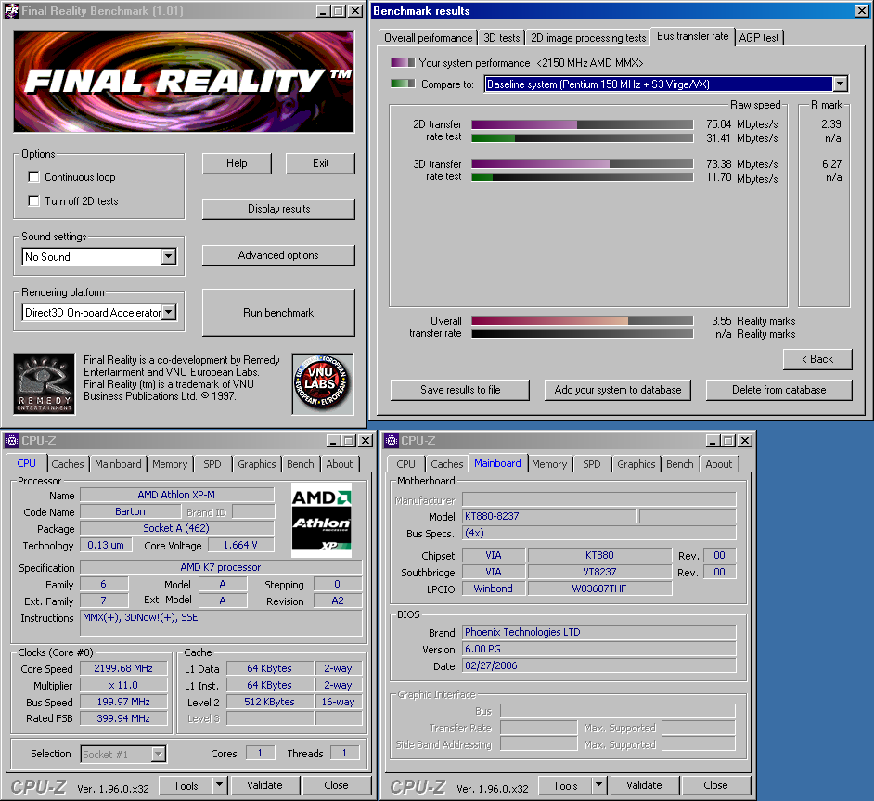This screenshot has height=801, width=874.
Task: Click the green Compare to color swatch
Action: 403,84
